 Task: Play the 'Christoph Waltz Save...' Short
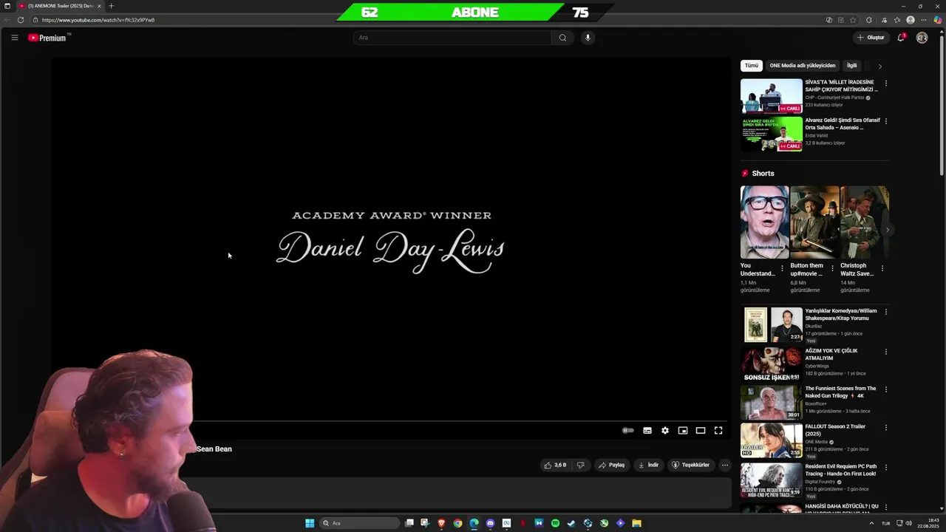click(x=864, y=222)
